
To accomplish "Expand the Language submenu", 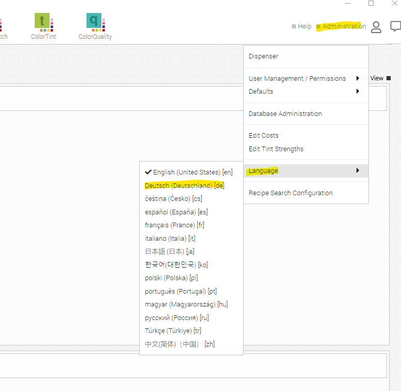I will pyautogui.click(x=306, y=171).
